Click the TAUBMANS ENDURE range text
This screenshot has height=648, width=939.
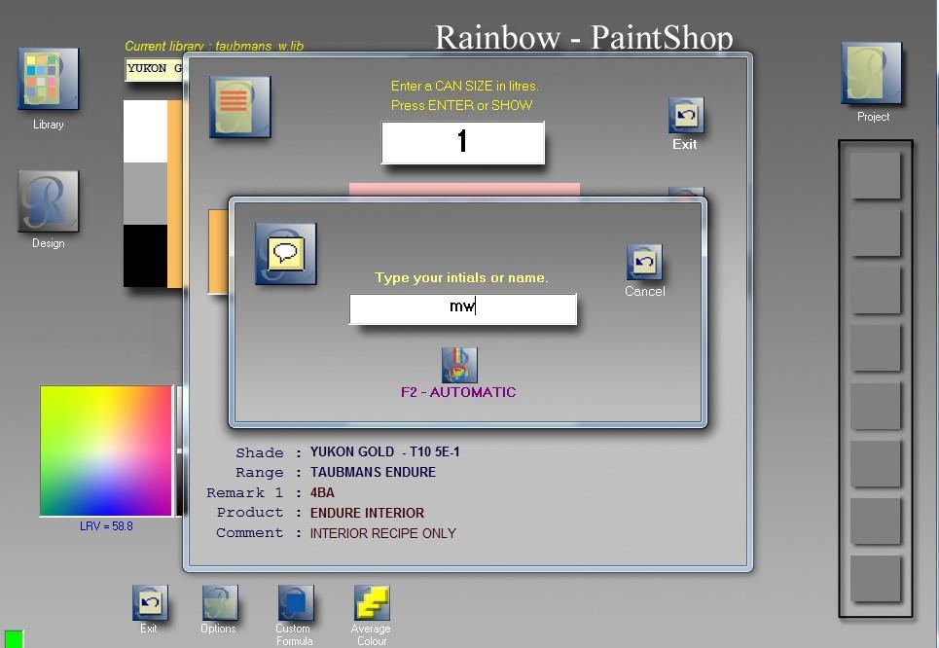pos(373,472)
